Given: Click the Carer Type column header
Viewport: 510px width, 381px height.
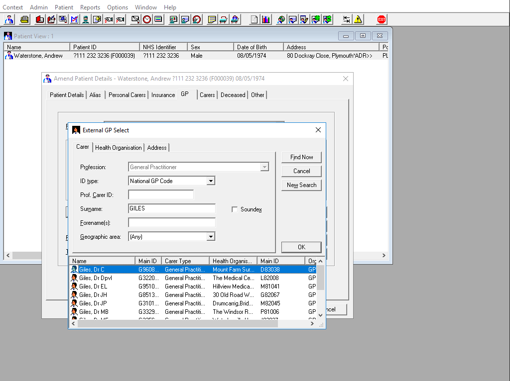Looking at the screenshot, I should click(x=185, y=261).
